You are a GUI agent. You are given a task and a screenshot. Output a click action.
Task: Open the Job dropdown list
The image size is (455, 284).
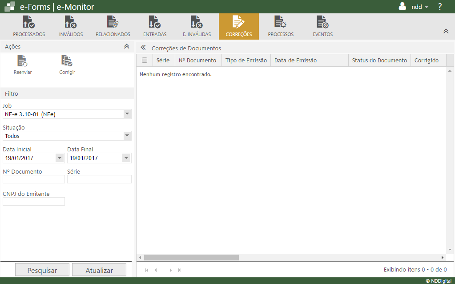point(127,114)
